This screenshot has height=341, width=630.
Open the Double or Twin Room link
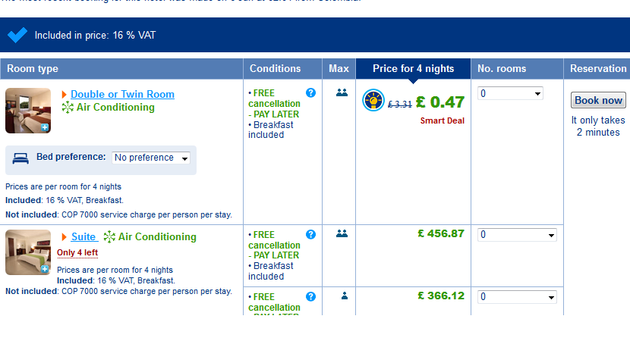(x=122, y=94)
